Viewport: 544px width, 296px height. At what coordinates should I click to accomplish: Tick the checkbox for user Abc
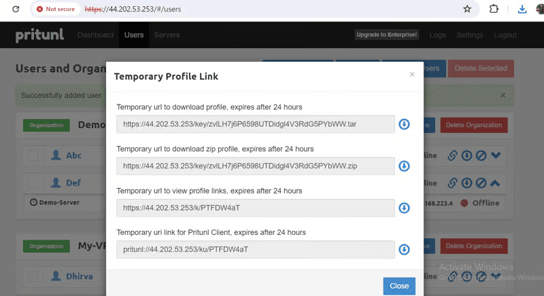(33, 155)
